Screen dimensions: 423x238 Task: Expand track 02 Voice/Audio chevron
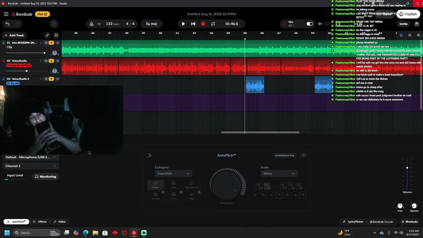[58, 61]
